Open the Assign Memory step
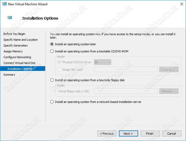 (13, 51)
